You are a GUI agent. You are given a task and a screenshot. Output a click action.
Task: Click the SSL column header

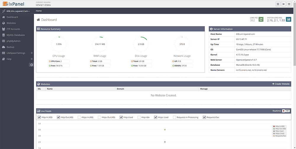coord(39,89)
